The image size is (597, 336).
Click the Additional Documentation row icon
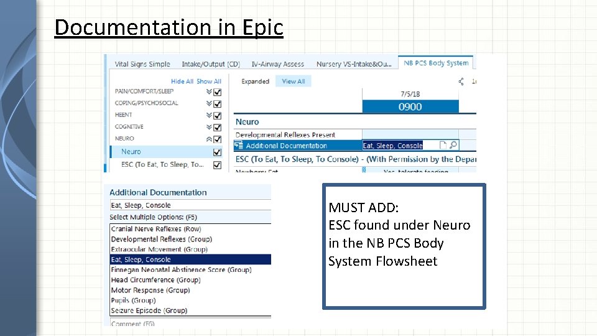(239, 145)
